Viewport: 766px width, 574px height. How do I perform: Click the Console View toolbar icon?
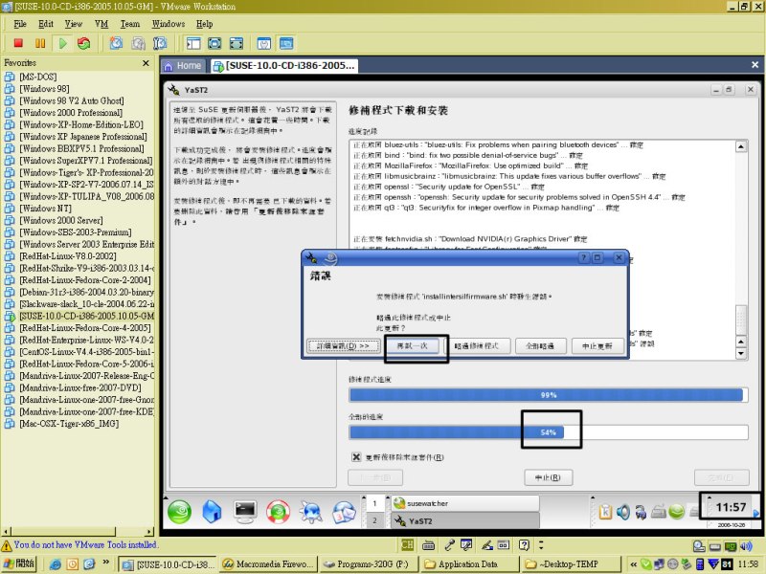[x=286, y=43]
